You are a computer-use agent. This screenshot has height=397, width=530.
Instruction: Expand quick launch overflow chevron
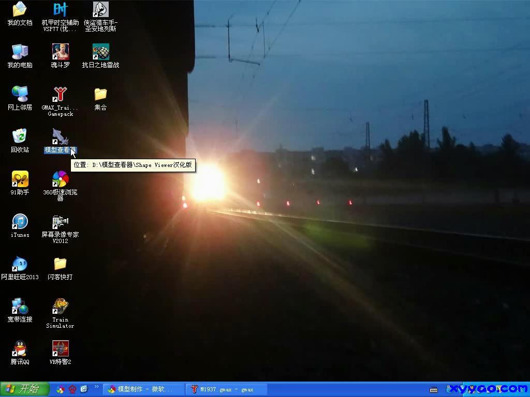pyautogui.click(x=96, y=387)
